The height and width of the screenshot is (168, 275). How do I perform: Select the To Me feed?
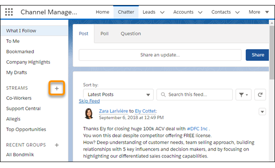pyautogui.click(x=13, y=41)
